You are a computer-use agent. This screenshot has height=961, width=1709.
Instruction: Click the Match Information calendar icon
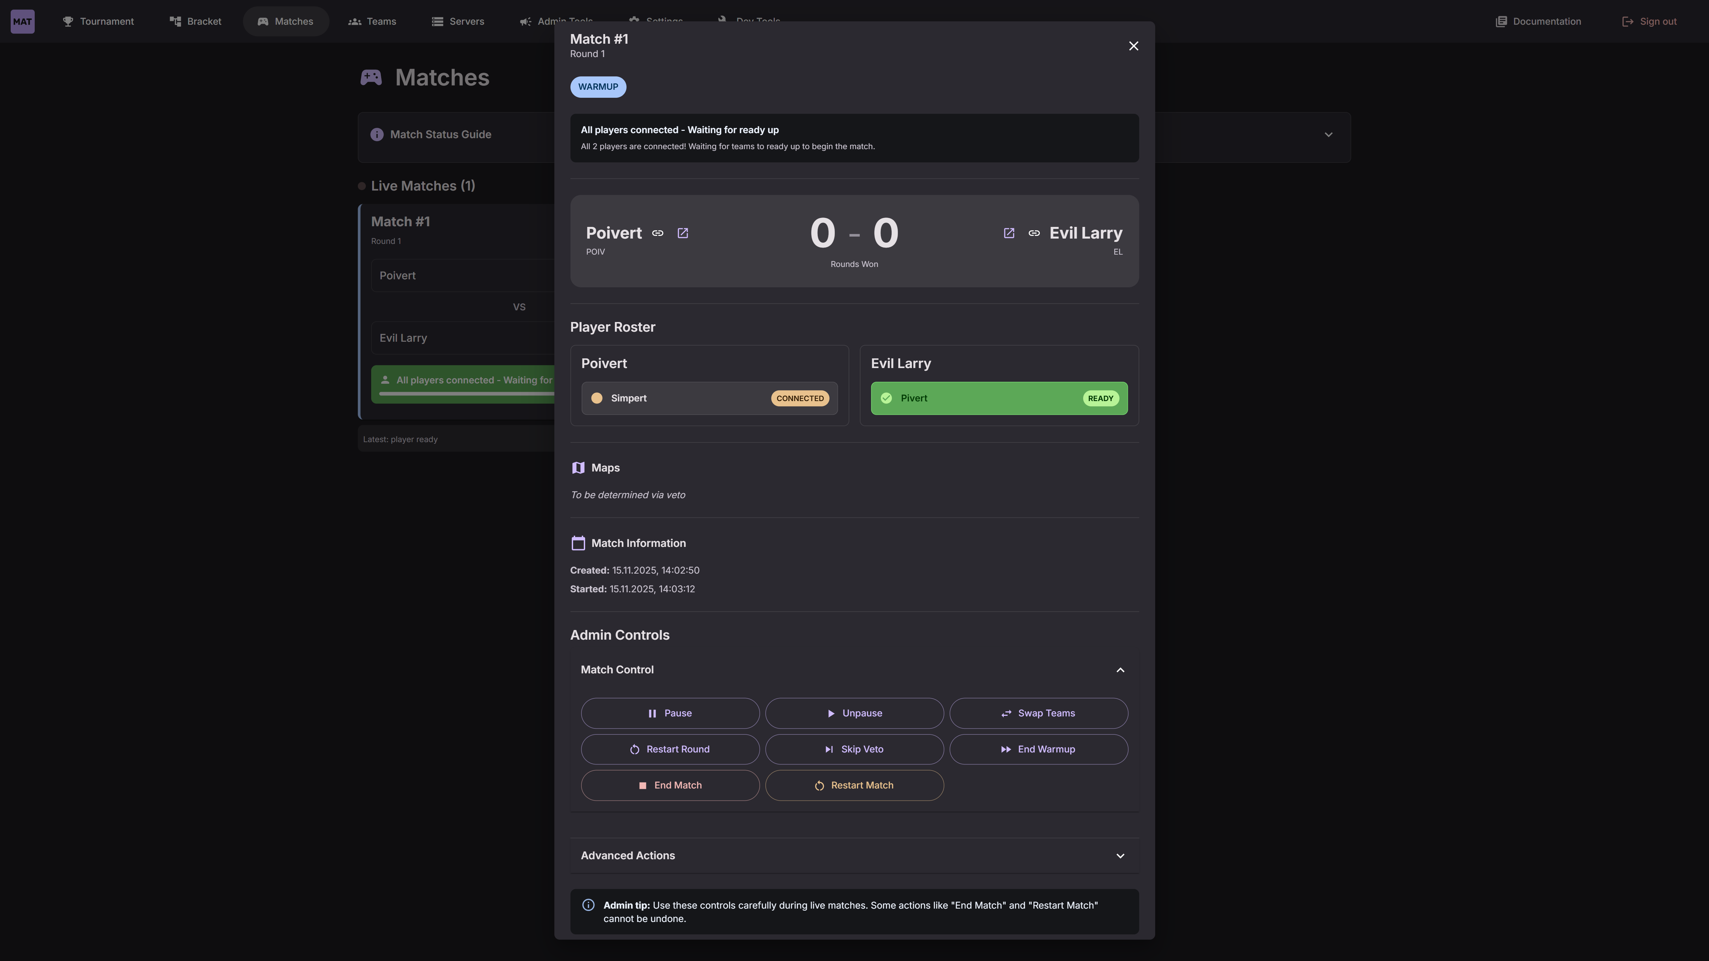point(578,543)
